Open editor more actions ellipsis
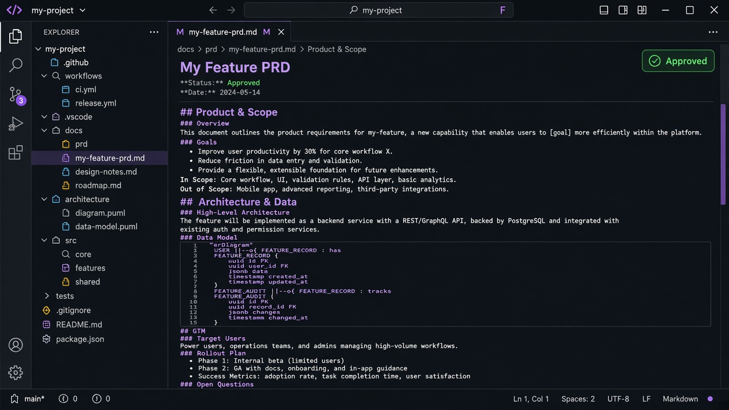 pos(713,32)
